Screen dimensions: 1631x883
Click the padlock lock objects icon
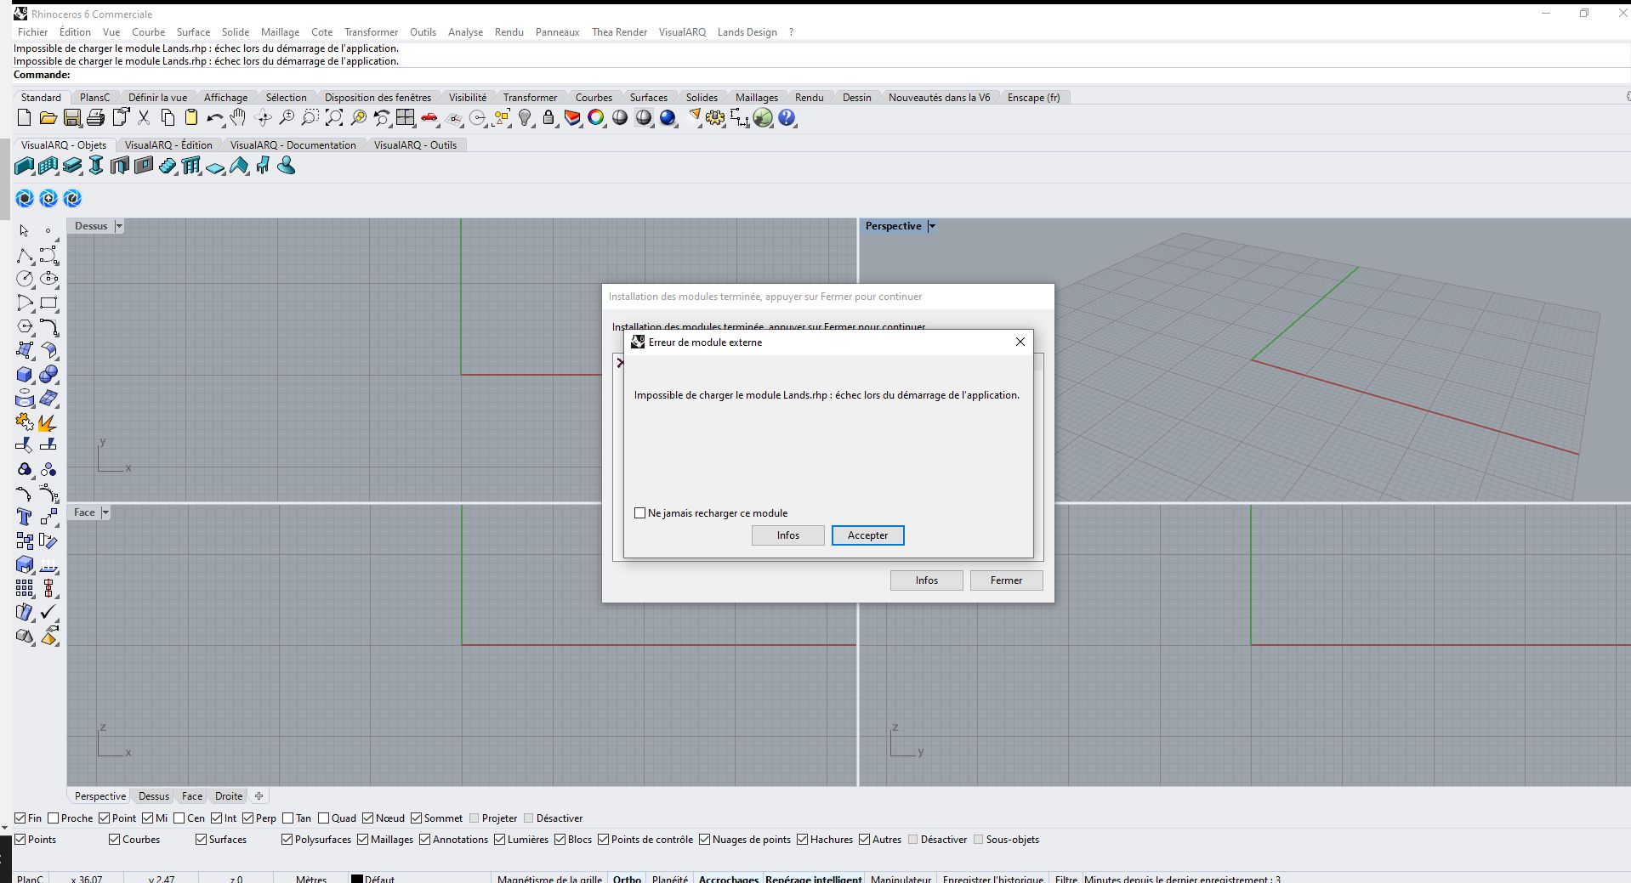click(548, 118)
